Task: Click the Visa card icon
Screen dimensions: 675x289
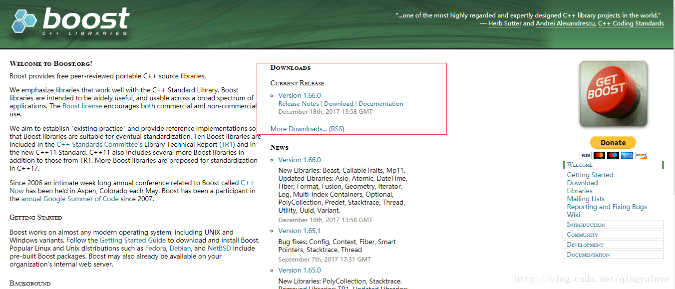Action: [x=586, y=155]
